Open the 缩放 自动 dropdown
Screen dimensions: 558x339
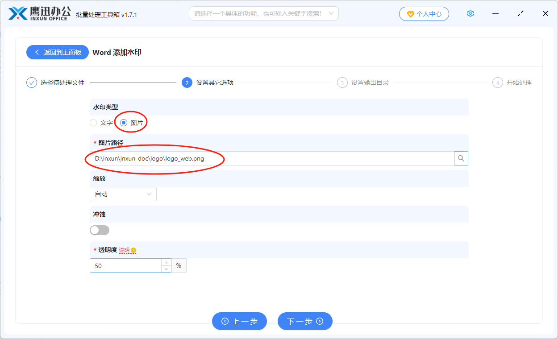[x=123, y=194]
